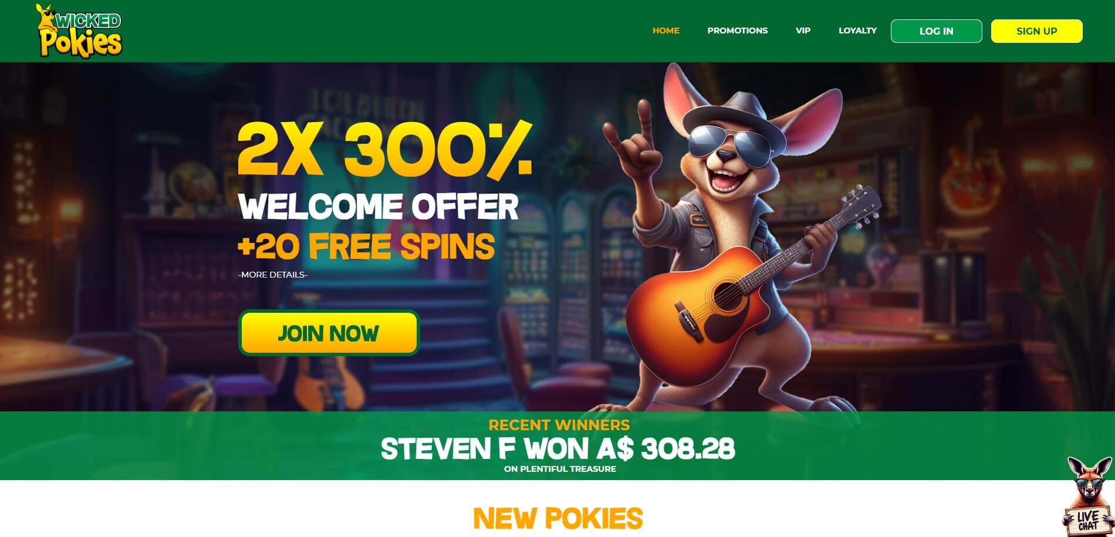Click the Log In button
This screenshot has width=1115, height=537.
point(936,31)
